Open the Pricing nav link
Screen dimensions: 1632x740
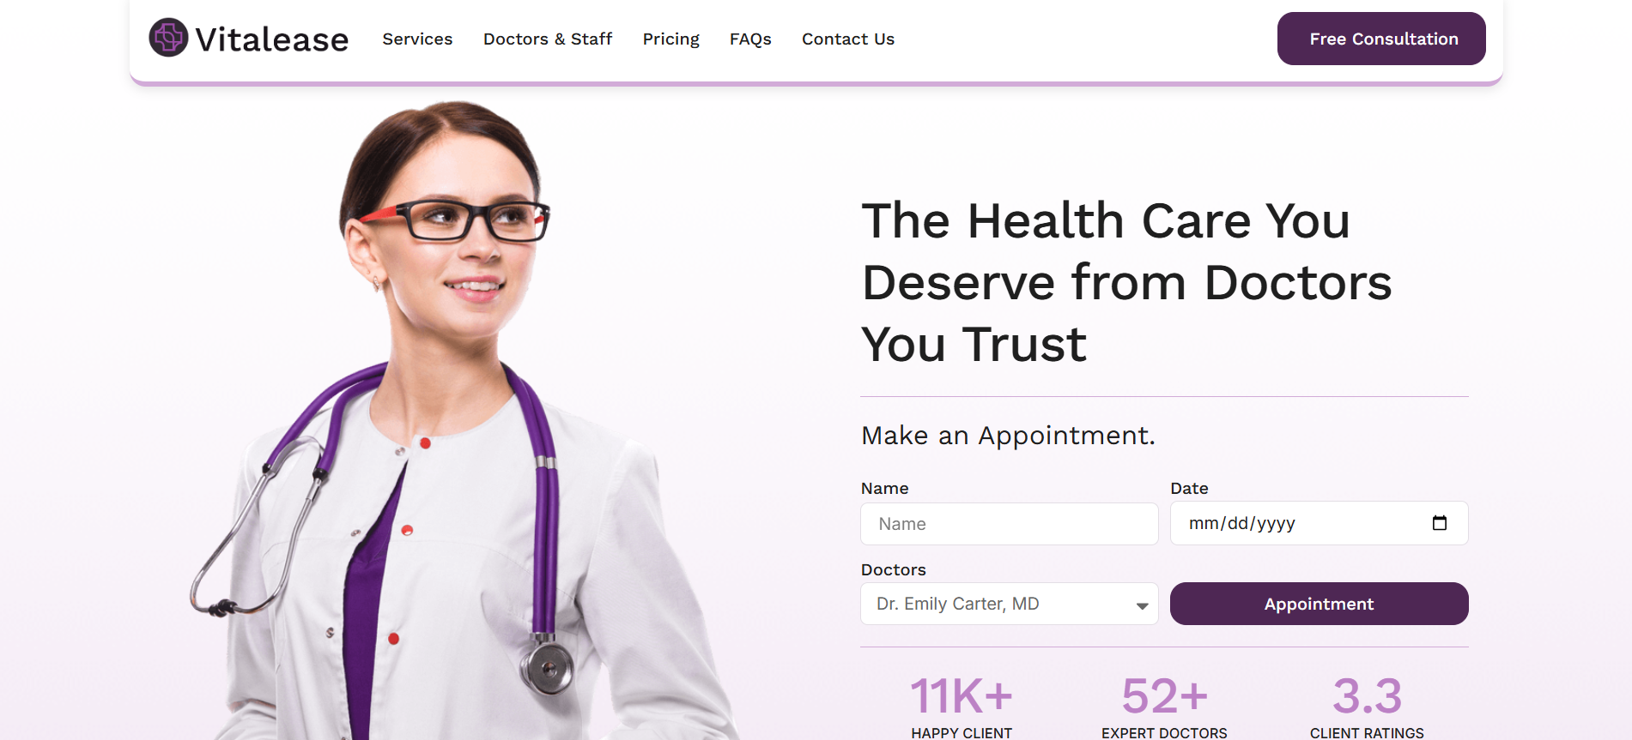coord(670,39)
